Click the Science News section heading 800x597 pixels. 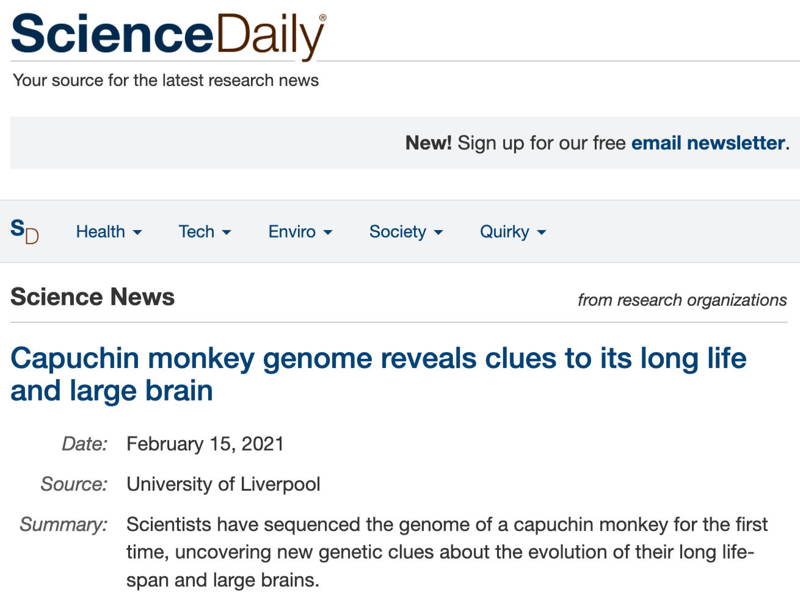93,297
